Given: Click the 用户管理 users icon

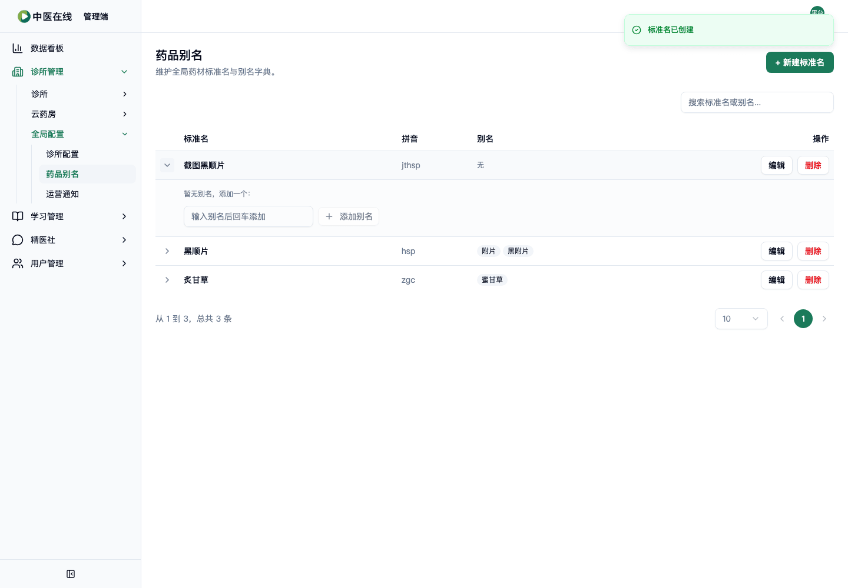Looking at the screenshot, I should click(x=18, y=263).
